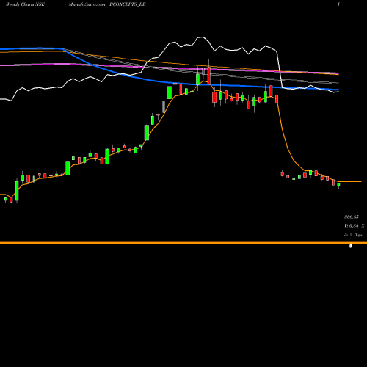
Task: Click the 'V: 0.84 X' volume text
Action: [x=355, y=226]
